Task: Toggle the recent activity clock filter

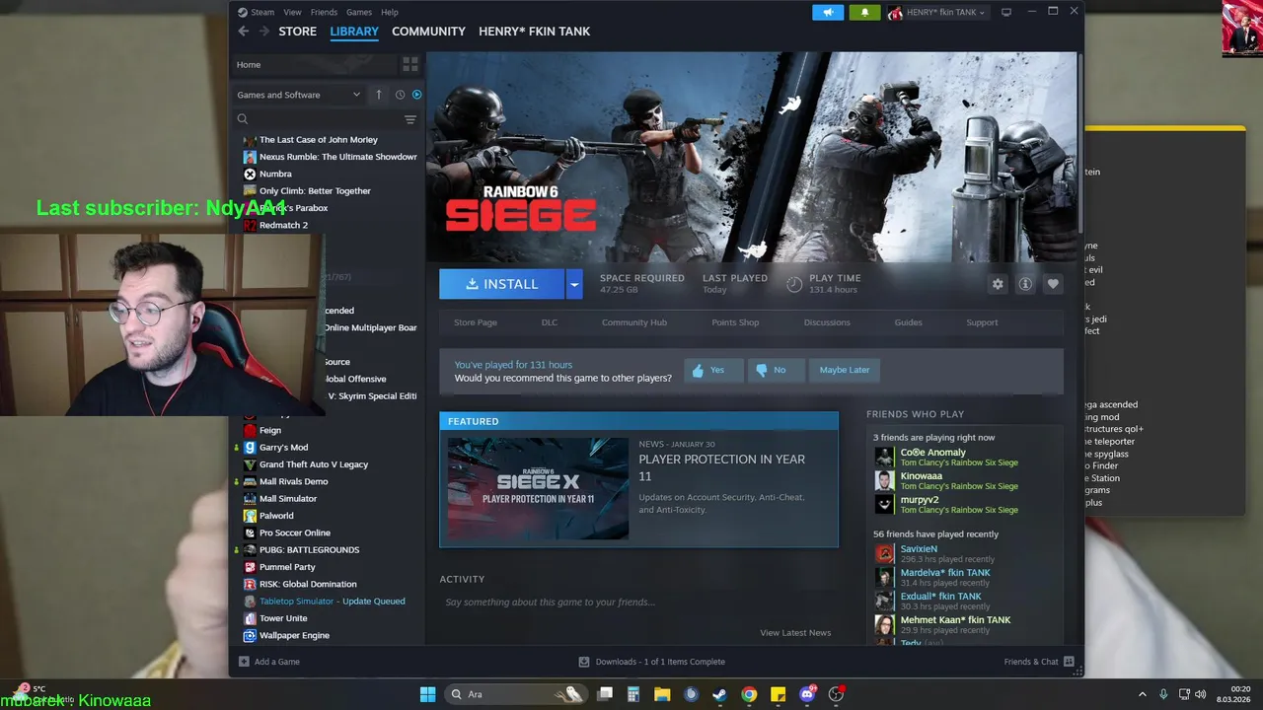Action: pos(400,95)
